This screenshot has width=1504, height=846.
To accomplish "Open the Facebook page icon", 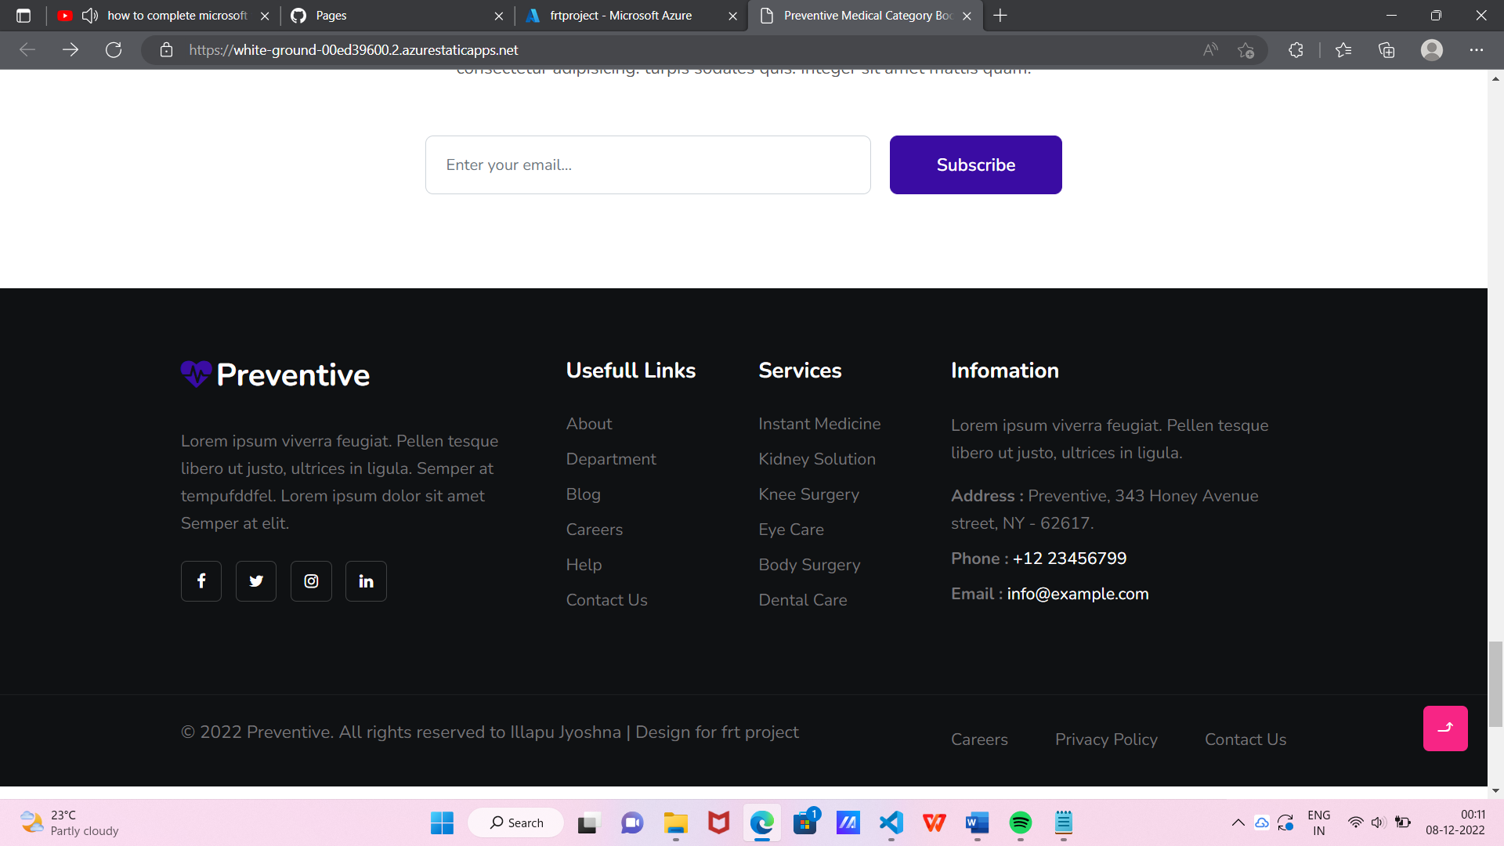I will coord(201,580).
